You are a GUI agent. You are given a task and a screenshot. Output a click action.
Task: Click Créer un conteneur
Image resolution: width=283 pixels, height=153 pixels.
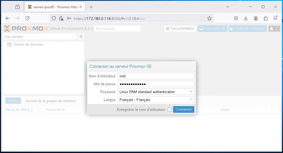tap(247, 29)
